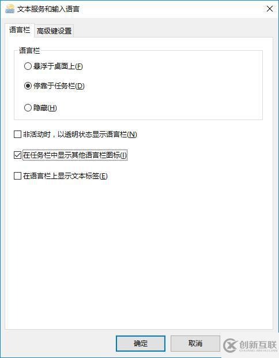Pick the 隐藏(H) radio circle

coord(28,107)
